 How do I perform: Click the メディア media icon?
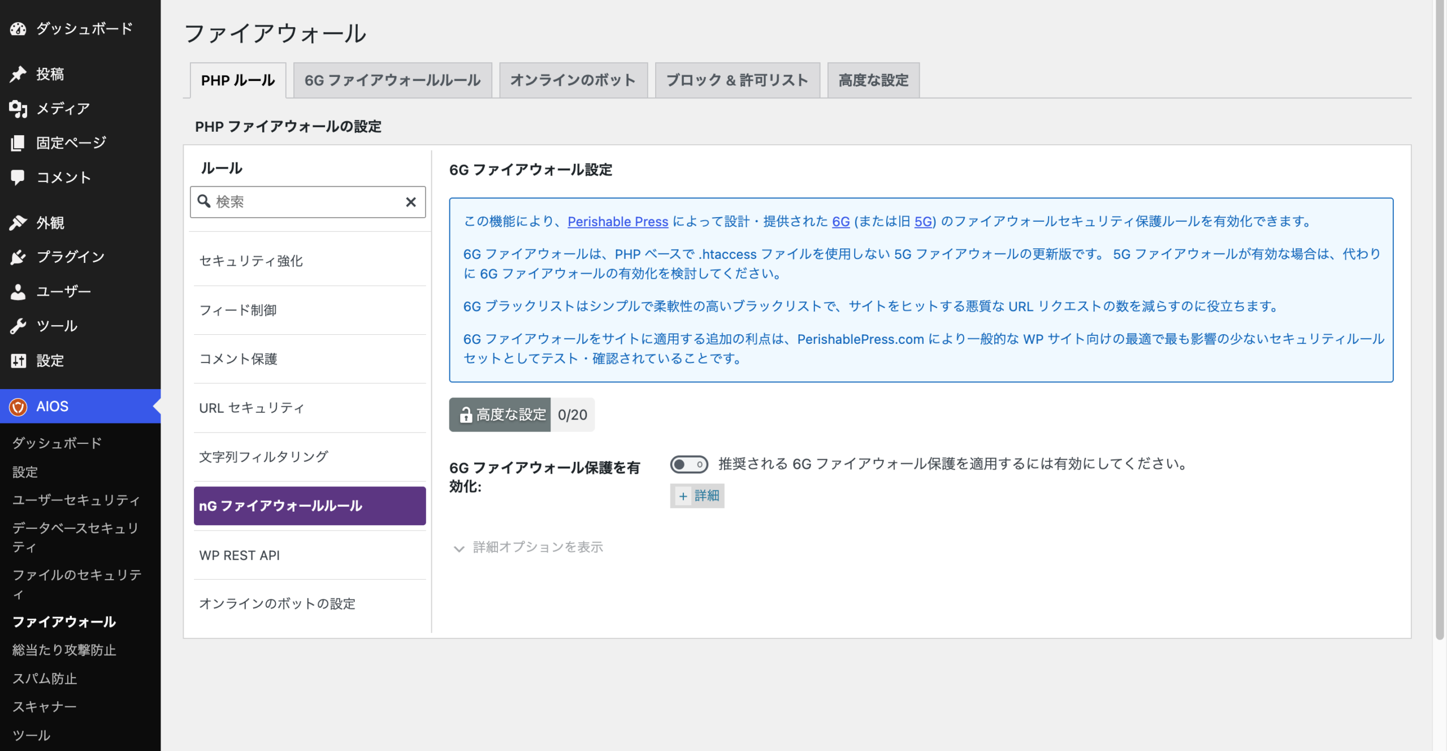click(x=18, y=109)
